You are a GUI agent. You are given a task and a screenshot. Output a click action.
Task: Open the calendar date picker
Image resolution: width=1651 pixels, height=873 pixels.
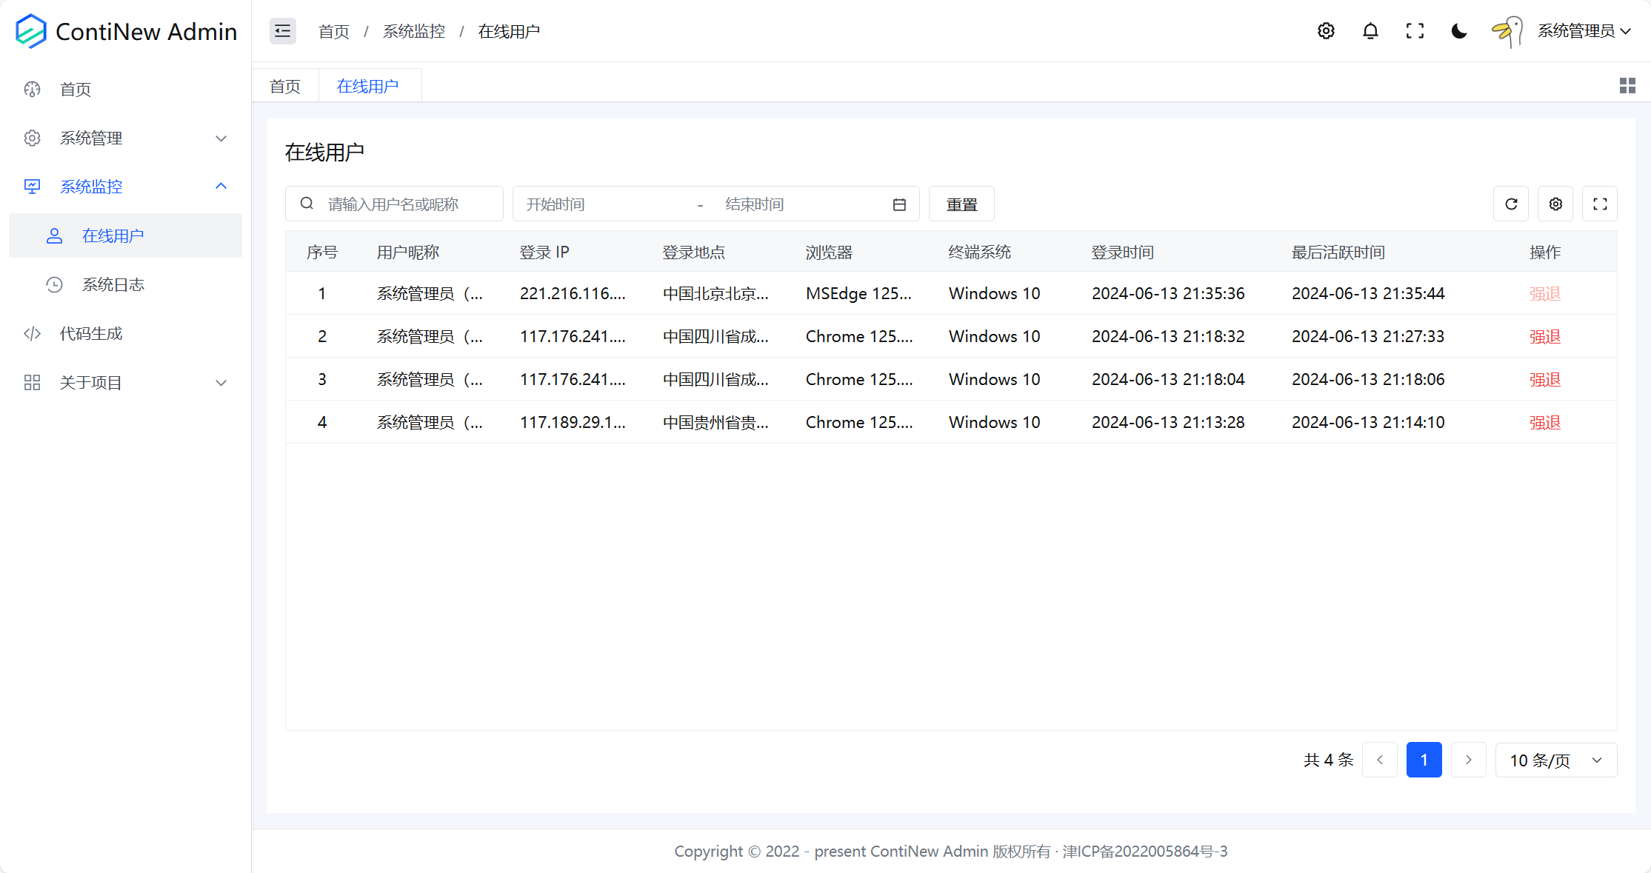[900, 204]
